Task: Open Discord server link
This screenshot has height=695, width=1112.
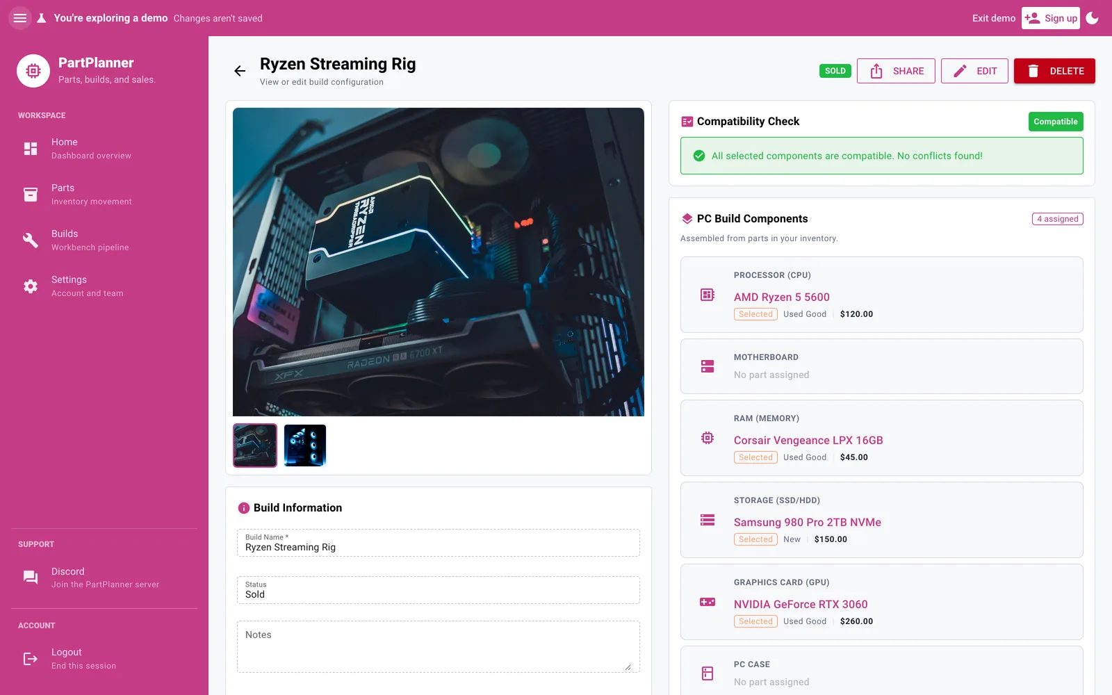Action: tap(104, 578)
